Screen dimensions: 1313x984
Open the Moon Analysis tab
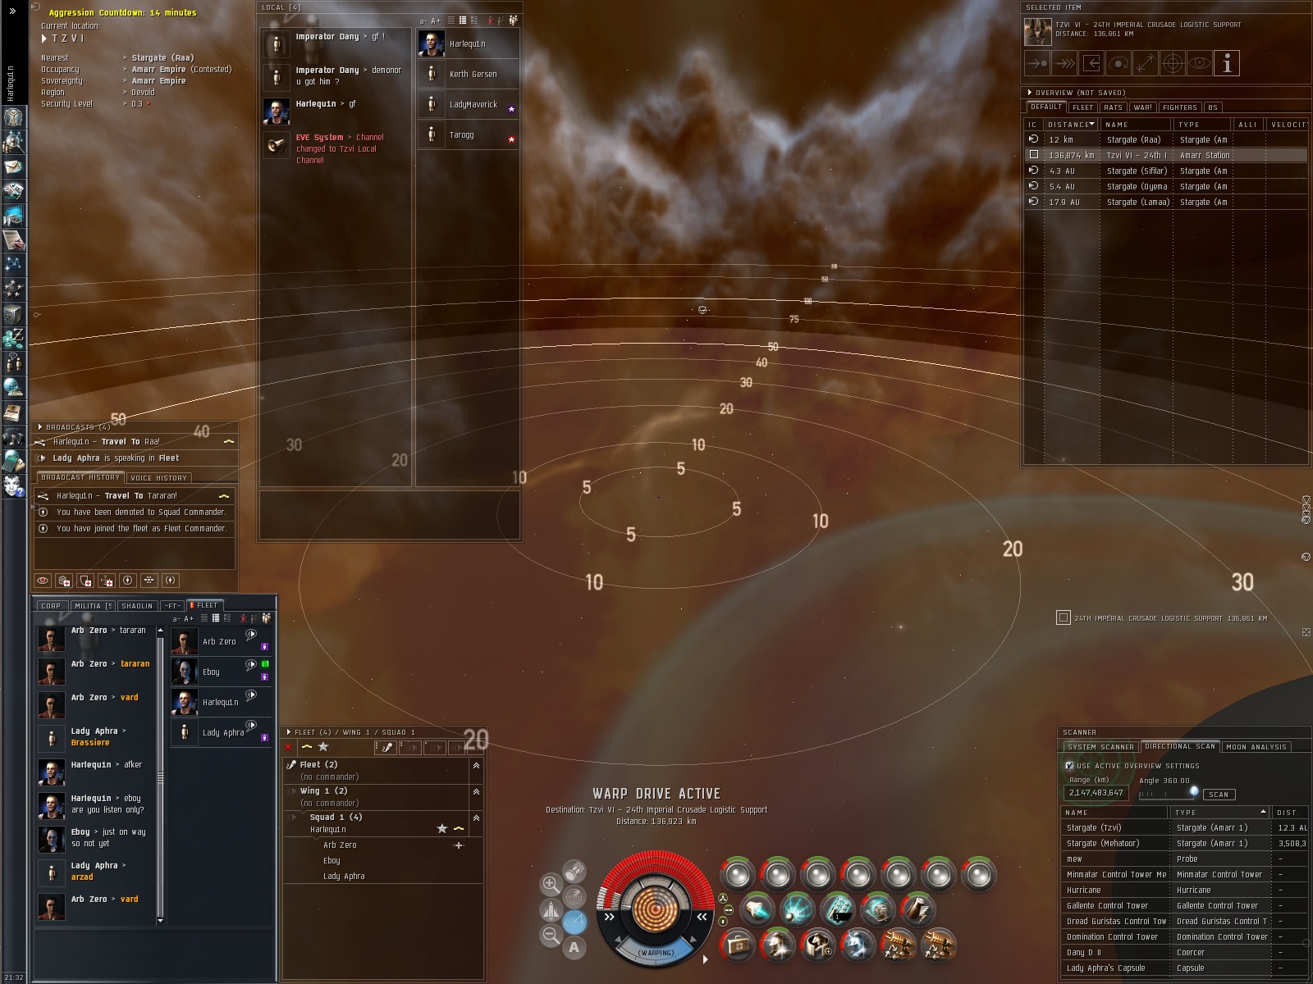(1256, 747)
